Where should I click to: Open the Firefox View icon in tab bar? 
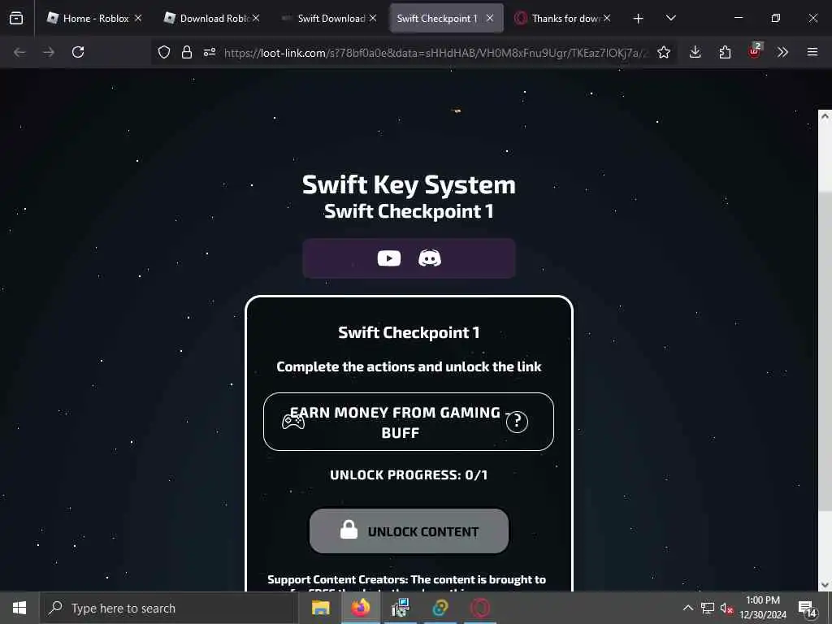point(16,18)
